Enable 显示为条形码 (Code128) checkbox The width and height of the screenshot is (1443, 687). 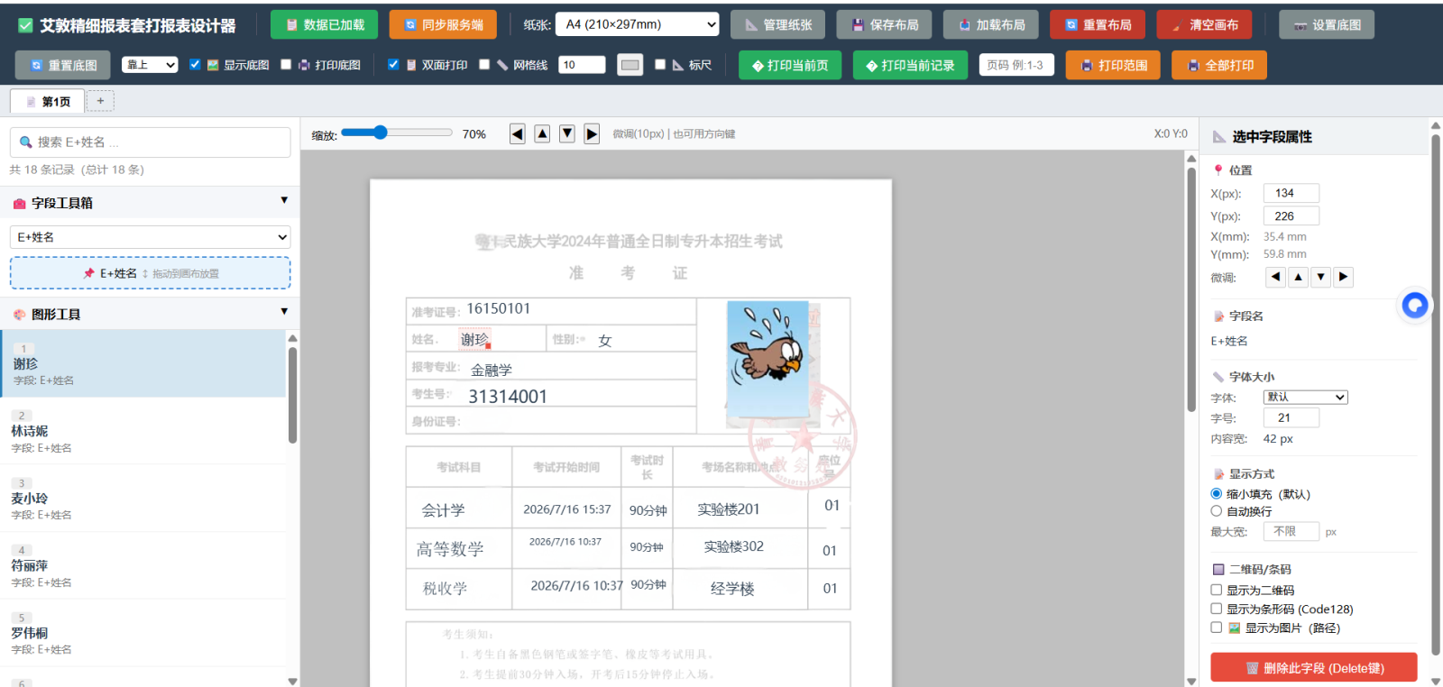(1216, 609)
